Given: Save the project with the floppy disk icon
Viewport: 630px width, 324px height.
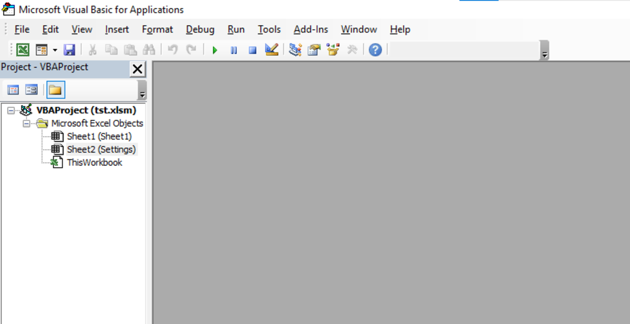Looking at the screenshot, I should click(69, 50).
